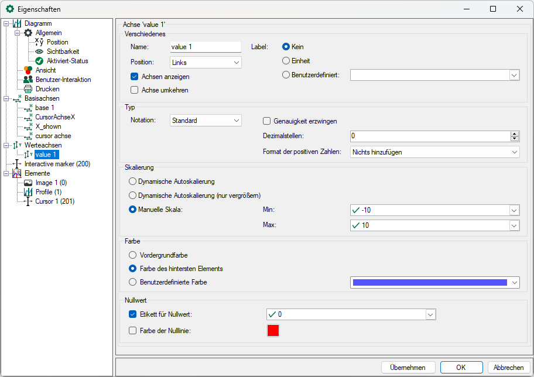Click the Übernehmen button
The height and width of the screenshot is (377, 534).
pyautogui.click(x=408, y=368)
